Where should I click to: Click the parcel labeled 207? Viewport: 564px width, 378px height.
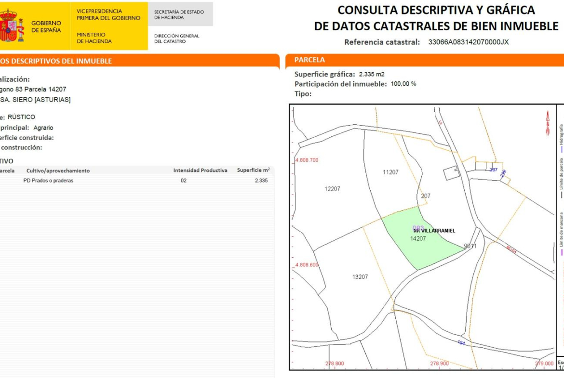click(x=425, y=196)
